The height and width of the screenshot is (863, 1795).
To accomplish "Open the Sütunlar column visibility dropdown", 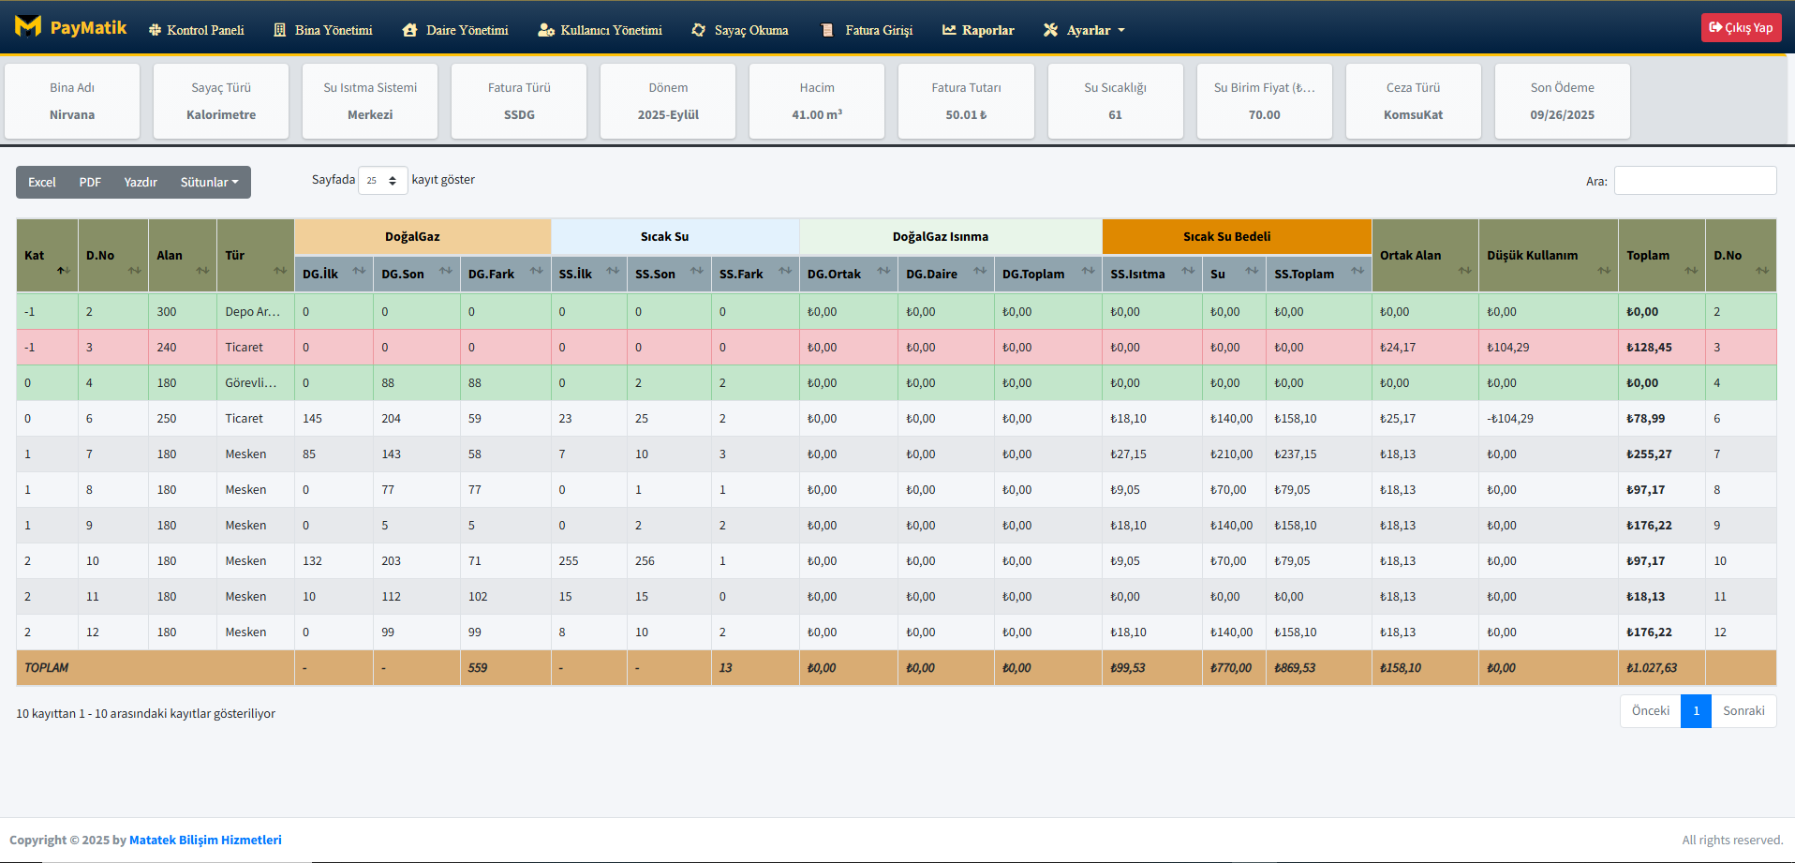I will [x=209, y=182].
